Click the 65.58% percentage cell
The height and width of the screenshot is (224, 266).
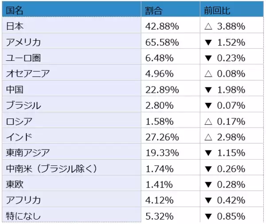pos(163,42)
